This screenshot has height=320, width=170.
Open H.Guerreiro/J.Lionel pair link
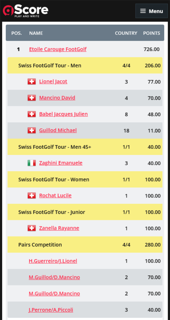click(x=53, y=261)
